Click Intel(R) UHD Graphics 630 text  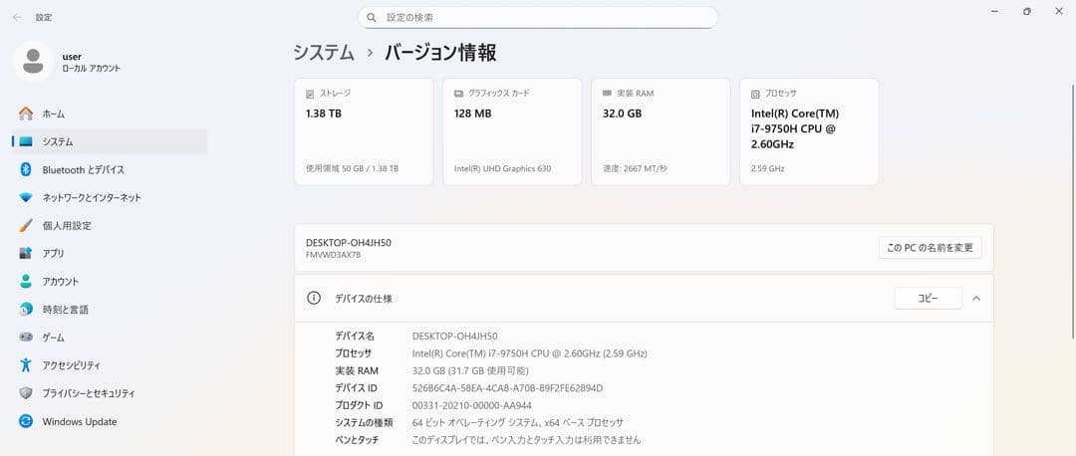click(502, 168)
